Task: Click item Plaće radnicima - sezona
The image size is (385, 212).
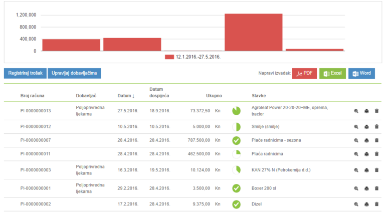Action: click(x=276, y=140)
